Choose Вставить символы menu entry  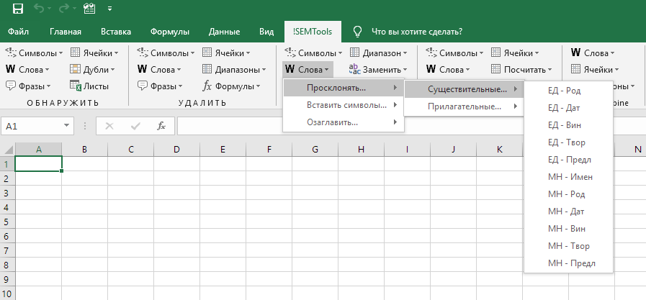pyautogui.click(x=344, y=105)
